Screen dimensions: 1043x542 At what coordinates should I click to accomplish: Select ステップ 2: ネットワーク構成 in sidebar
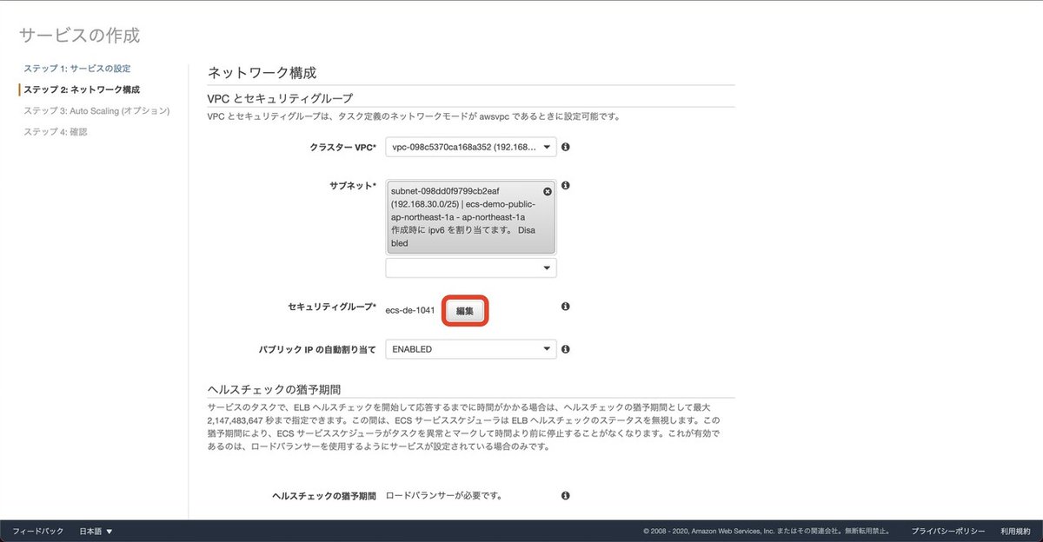click(81, 89)
